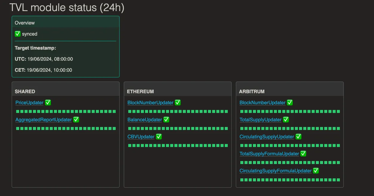Click the checkmark icon beside BalanceUpdater
This screenshot has width=374, height=196.
(x=166, y=120)
